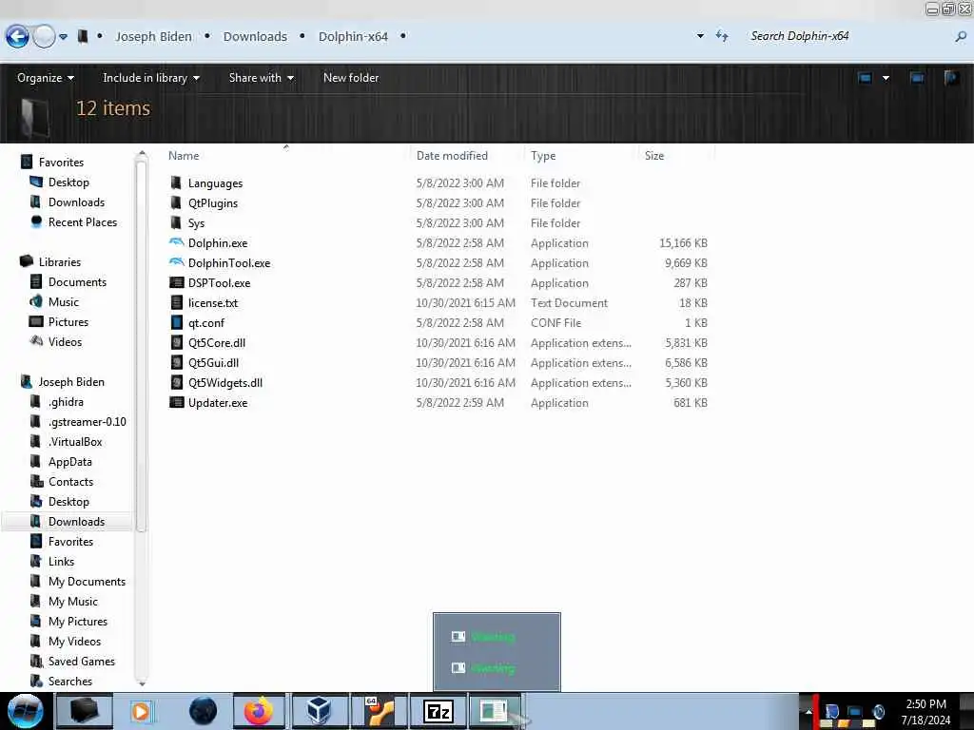Click the refresh icon beside address bar
Image resolution: width=974 pixels, height=730 pixels.
pos(722,36)
